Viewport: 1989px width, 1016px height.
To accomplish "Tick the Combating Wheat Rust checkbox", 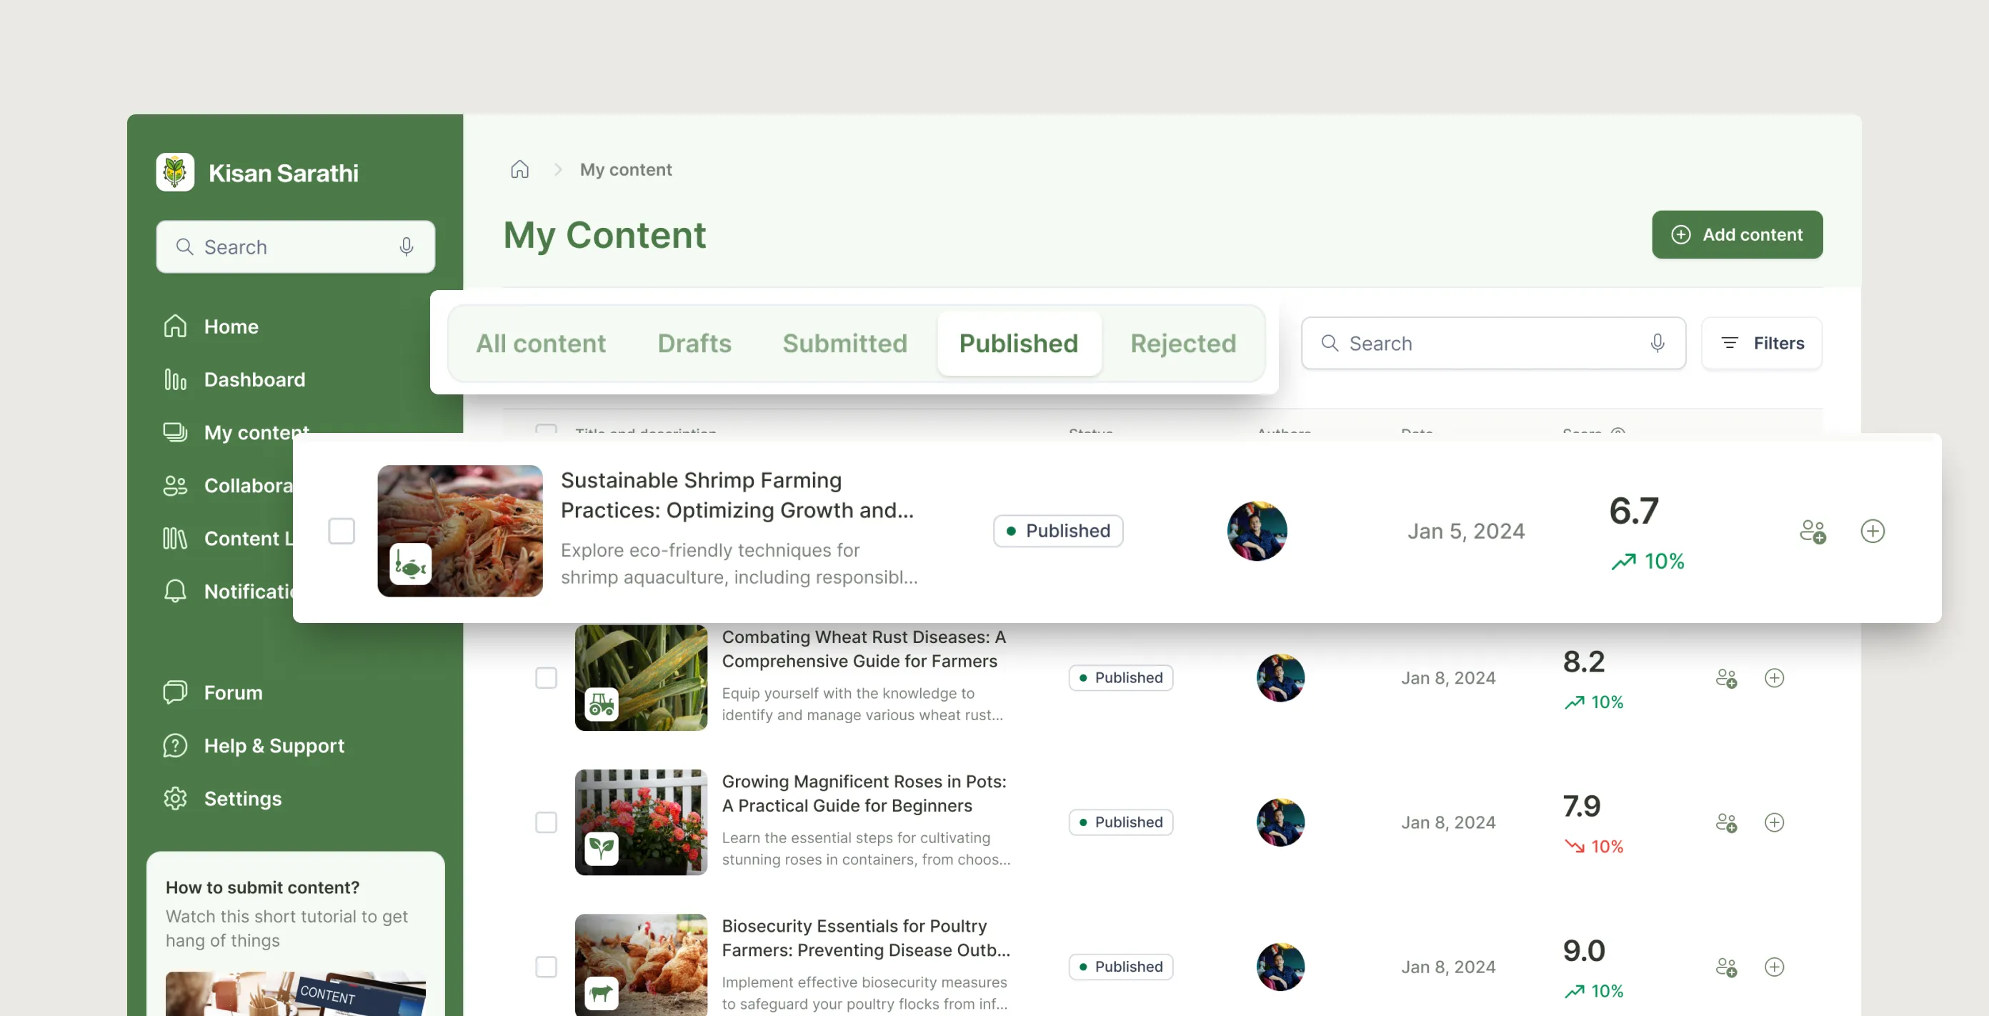I will coord(546,678).
